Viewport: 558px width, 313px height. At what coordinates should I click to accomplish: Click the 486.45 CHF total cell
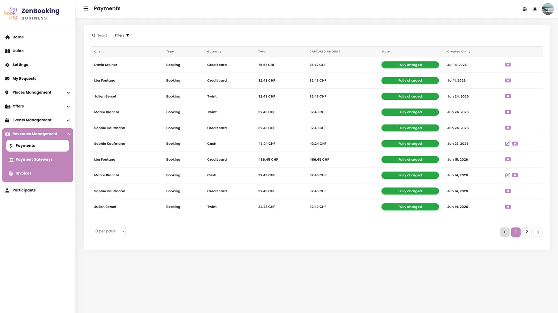point(268,160)
